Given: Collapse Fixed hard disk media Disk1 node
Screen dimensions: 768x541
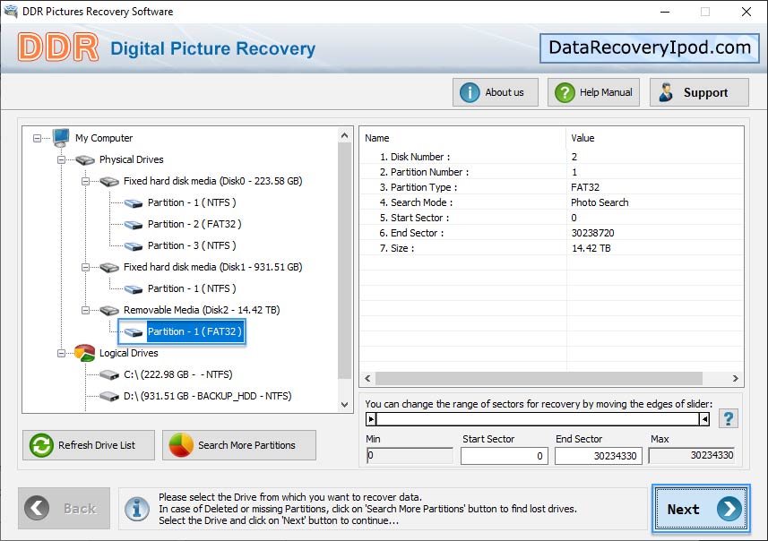Looking at the screenshot, I should click(85, 267).
